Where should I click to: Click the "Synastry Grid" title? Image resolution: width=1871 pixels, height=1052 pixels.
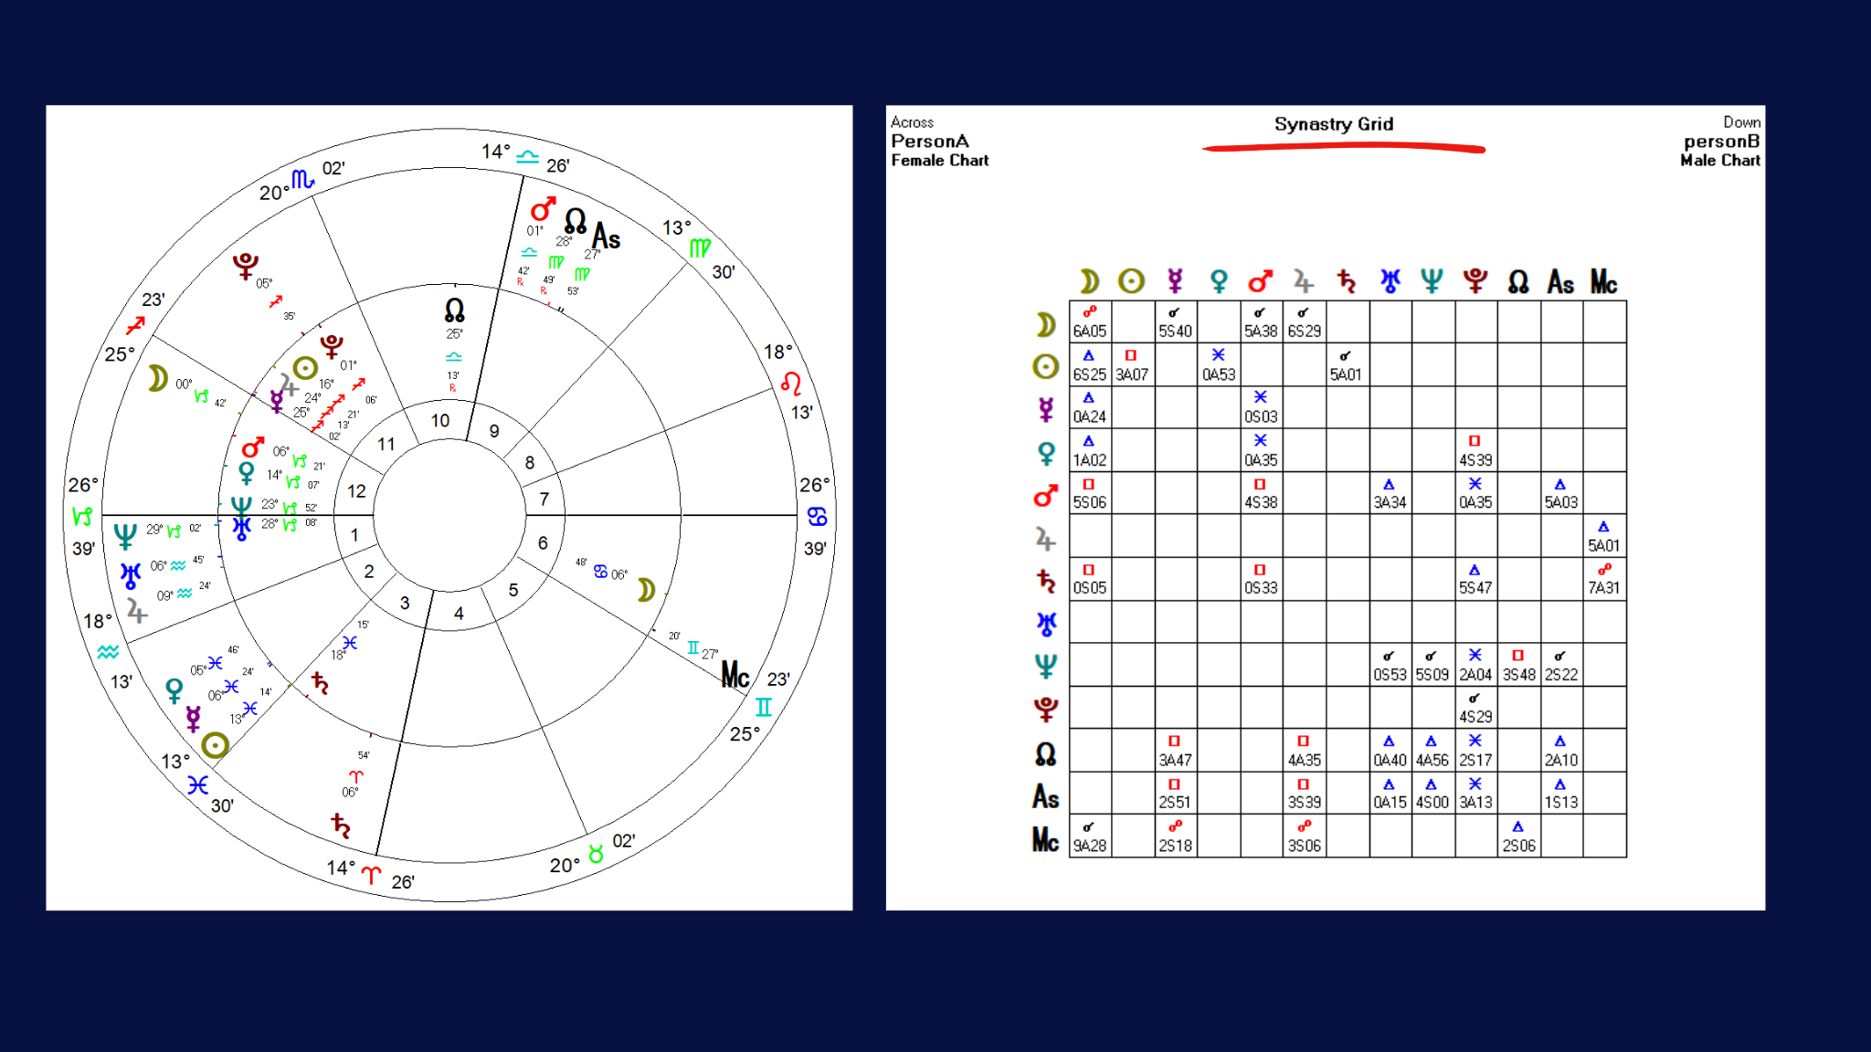1334,124
